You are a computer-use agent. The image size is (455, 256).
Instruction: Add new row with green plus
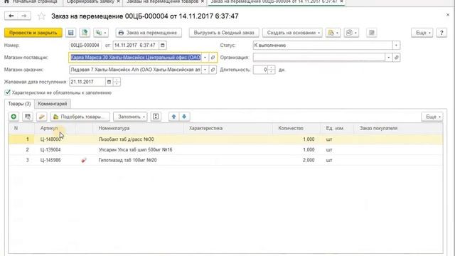click(x=14, y=117)
